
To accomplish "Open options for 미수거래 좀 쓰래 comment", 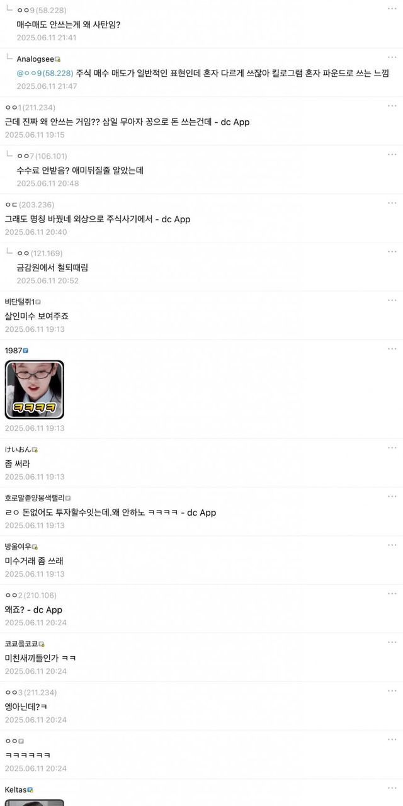I will tap(392, 544).
